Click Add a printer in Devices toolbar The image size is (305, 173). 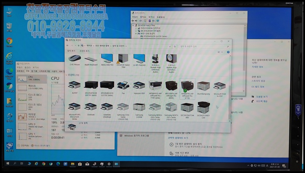tap(84, 51)
